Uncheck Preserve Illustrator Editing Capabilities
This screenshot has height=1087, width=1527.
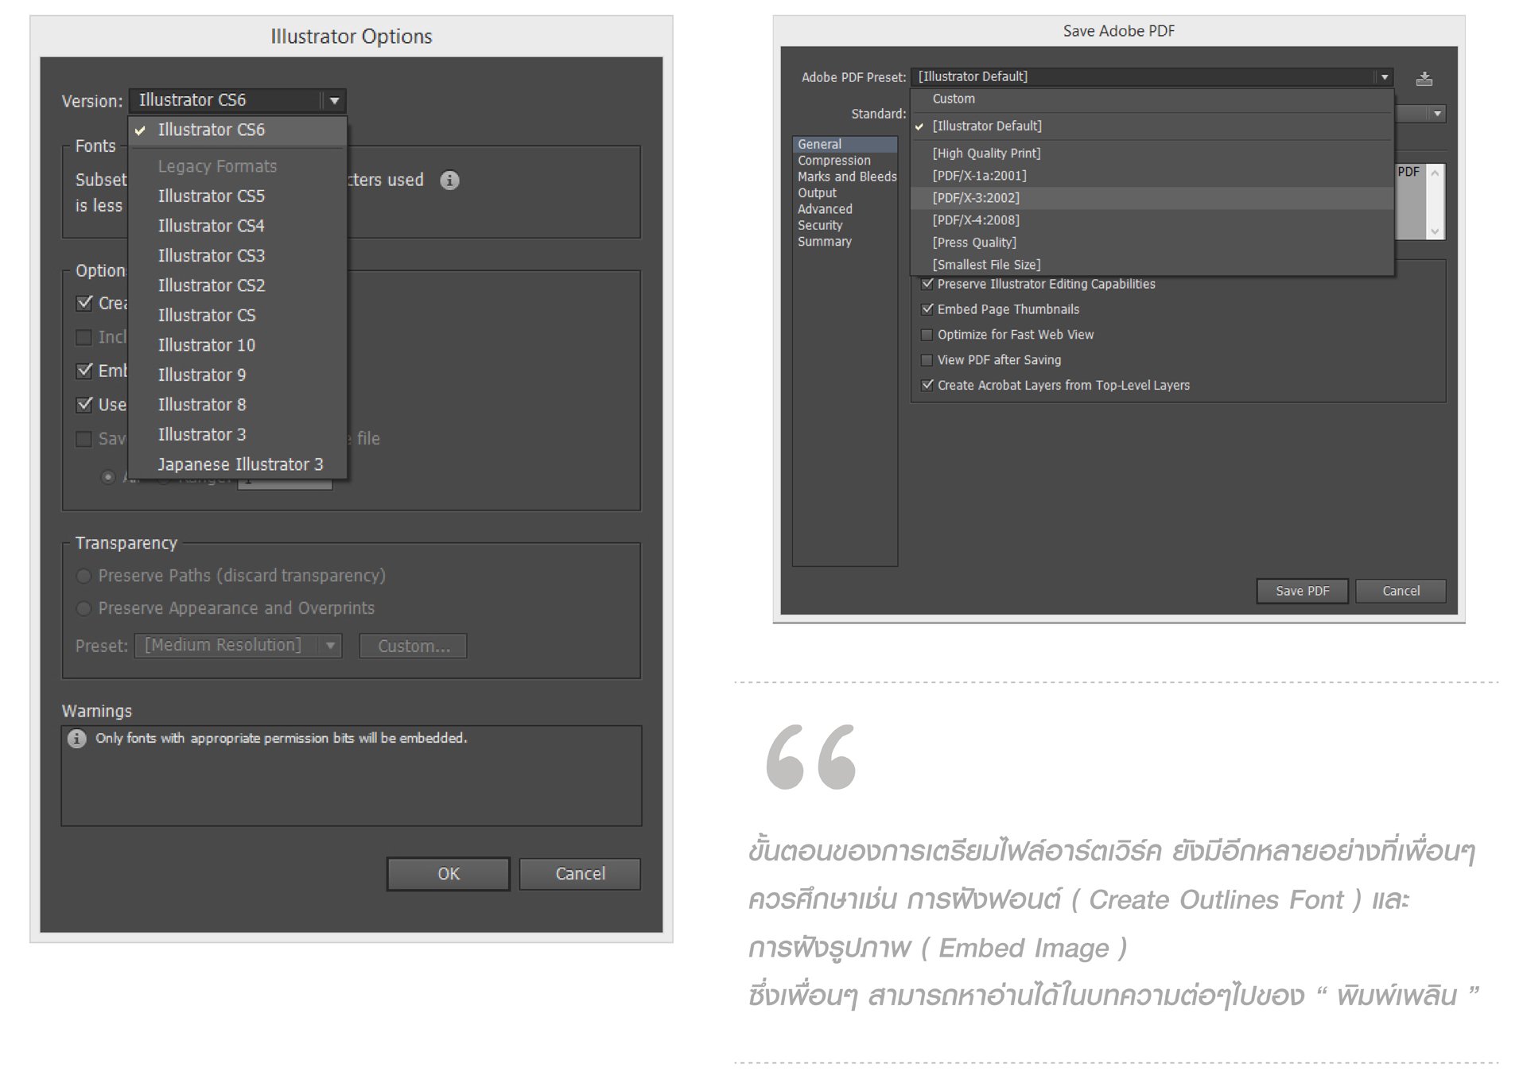pyautogui.click(x=927, y=284)
